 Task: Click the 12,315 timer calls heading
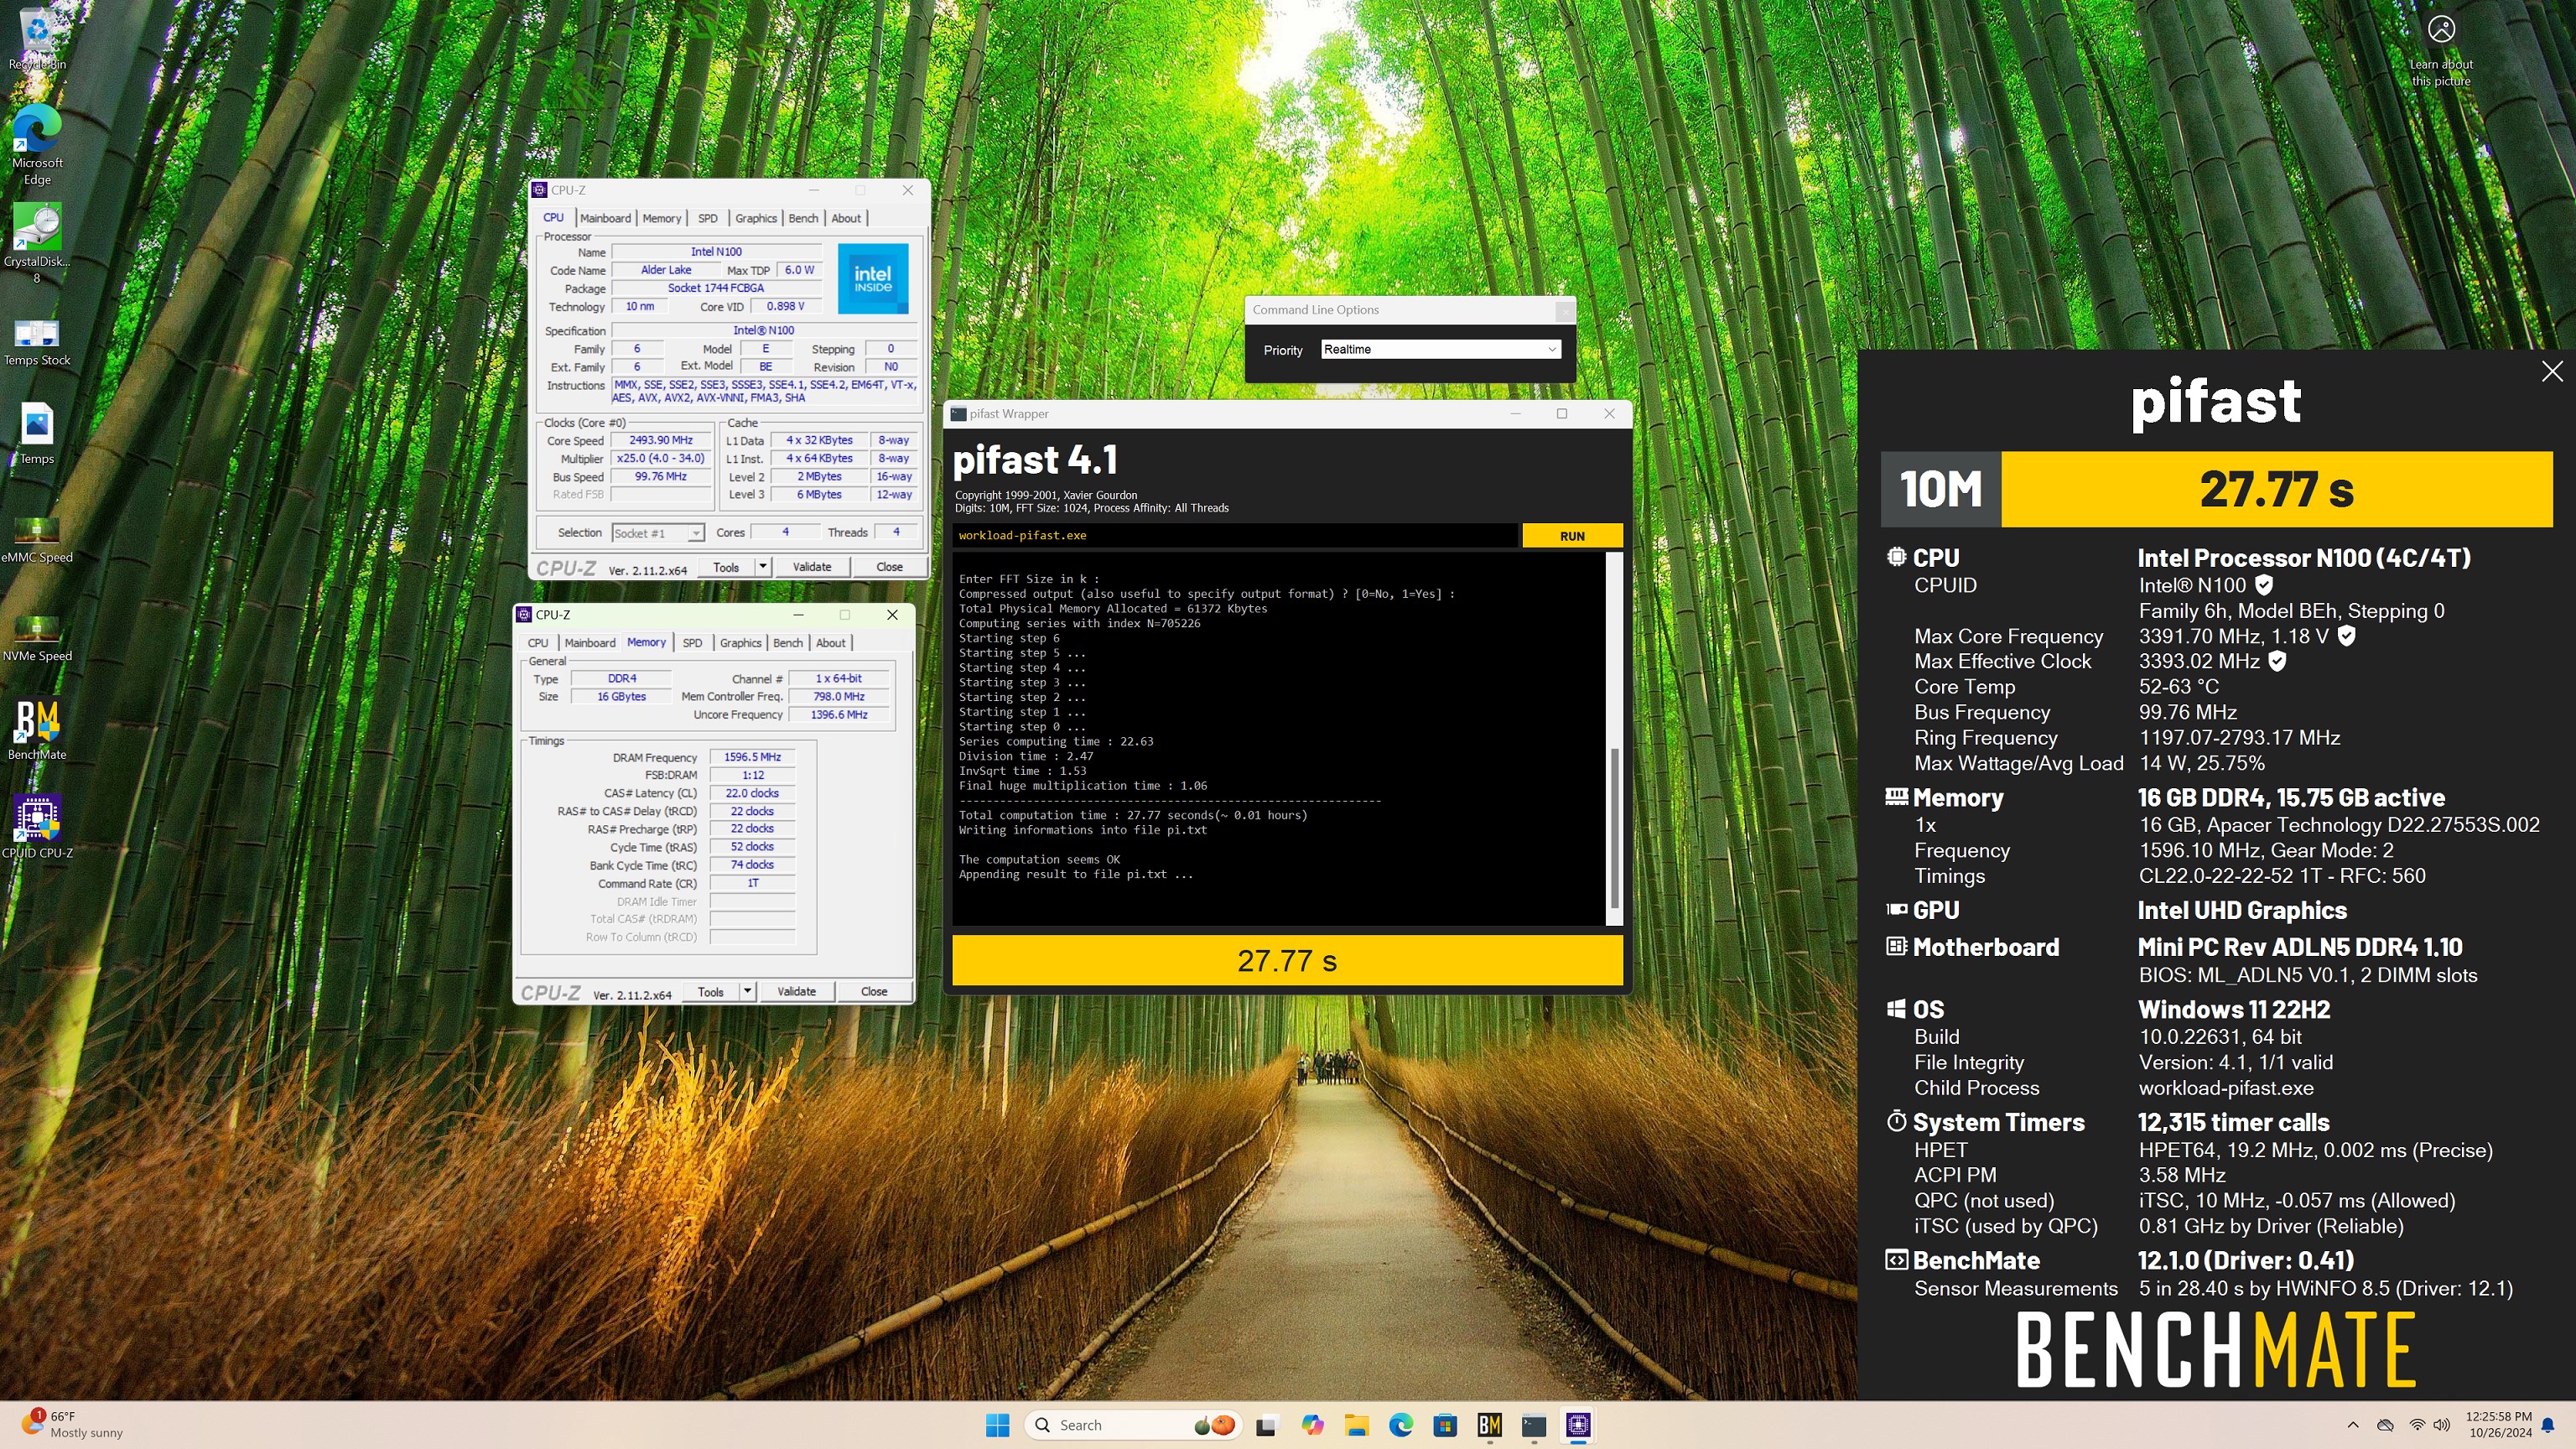pyautogui.click(x=2233, y=1123)
